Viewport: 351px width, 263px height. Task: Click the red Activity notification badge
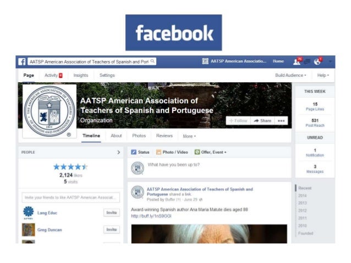(61, 76)
